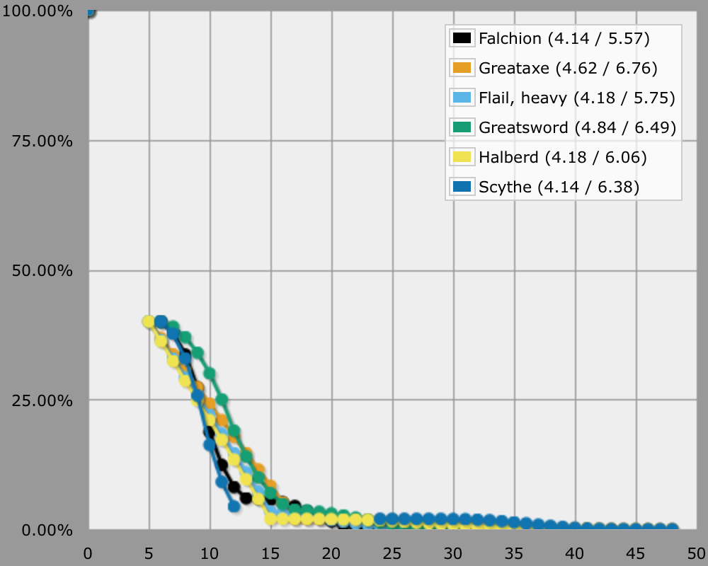
Task: Select the Scythe (4.14 / 6.38) legend entry
Action: [559, 187]
